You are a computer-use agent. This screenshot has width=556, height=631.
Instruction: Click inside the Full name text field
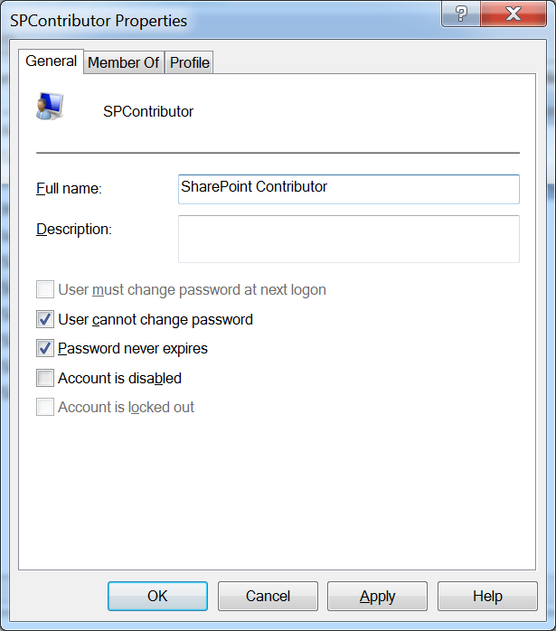pos(349,188)
